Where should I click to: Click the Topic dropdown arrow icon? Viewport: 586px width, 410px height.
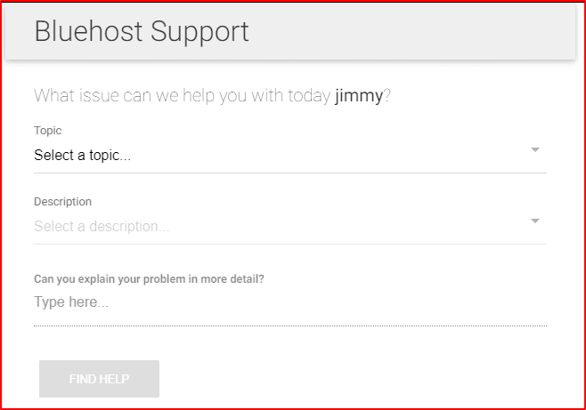535,150
